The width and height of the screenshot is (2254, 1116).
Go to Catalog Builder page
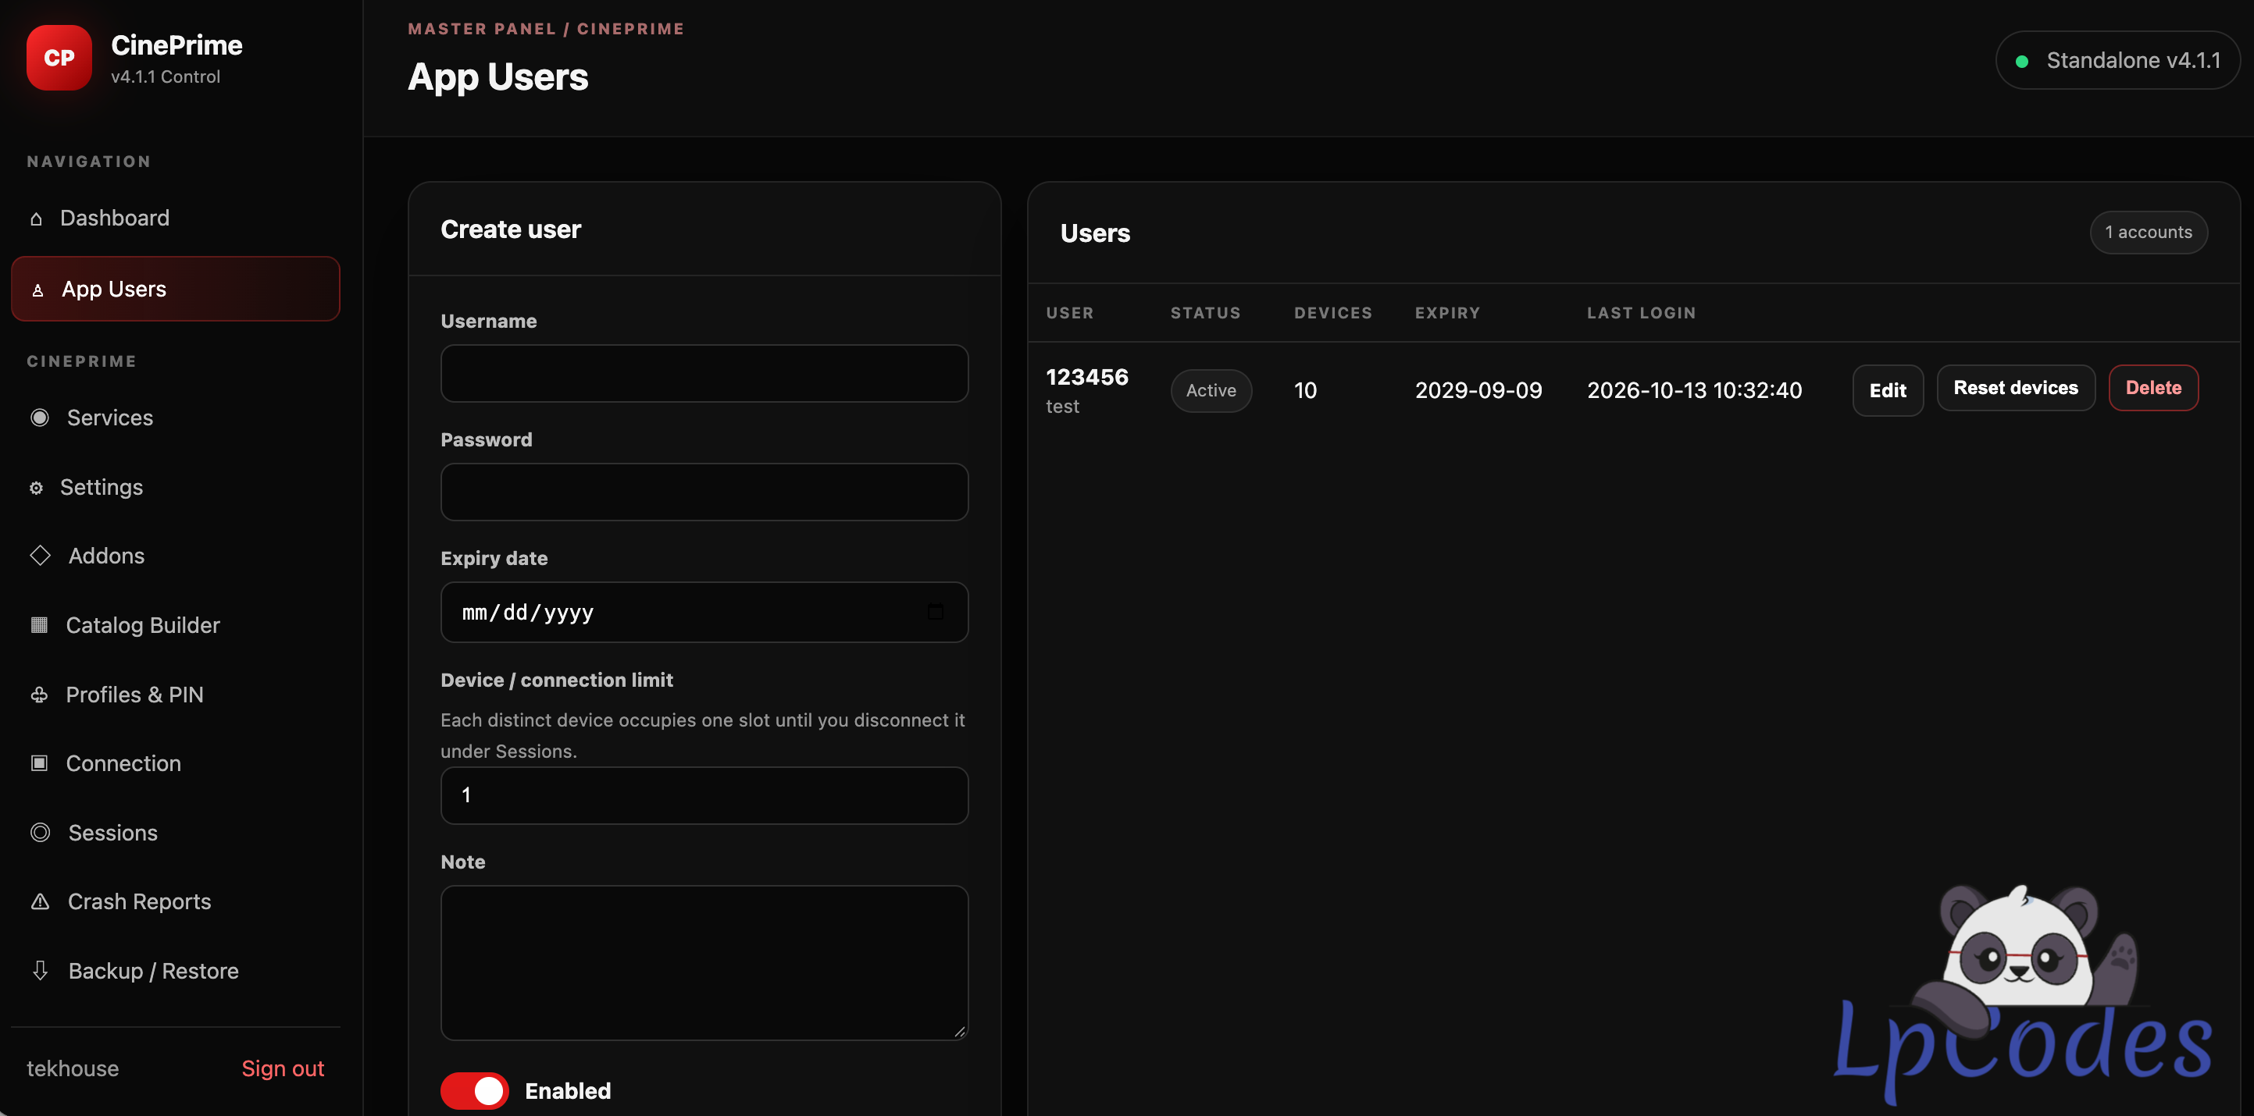pyautogui.click(x=175, y=624)
